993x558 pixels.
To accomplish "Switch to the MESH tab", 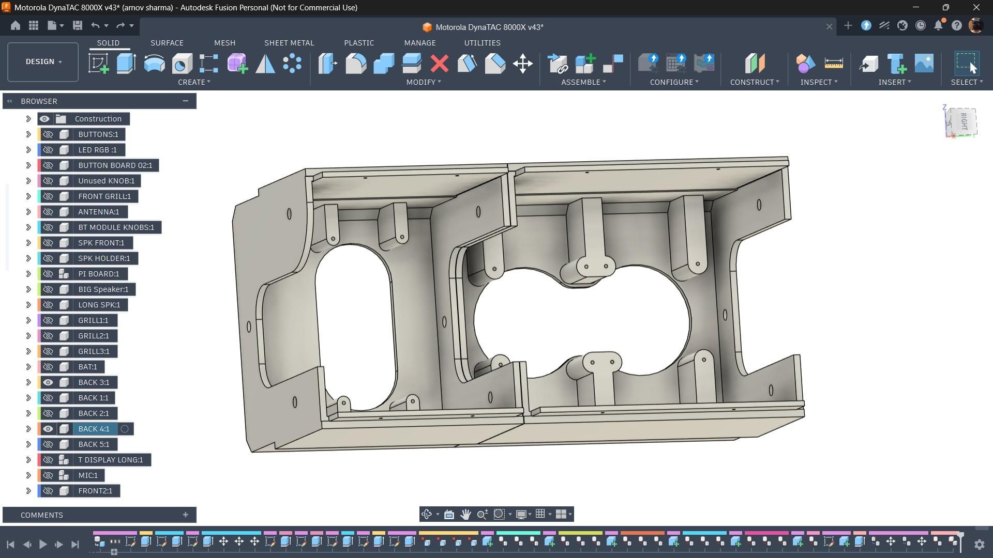I will (224, 43).
